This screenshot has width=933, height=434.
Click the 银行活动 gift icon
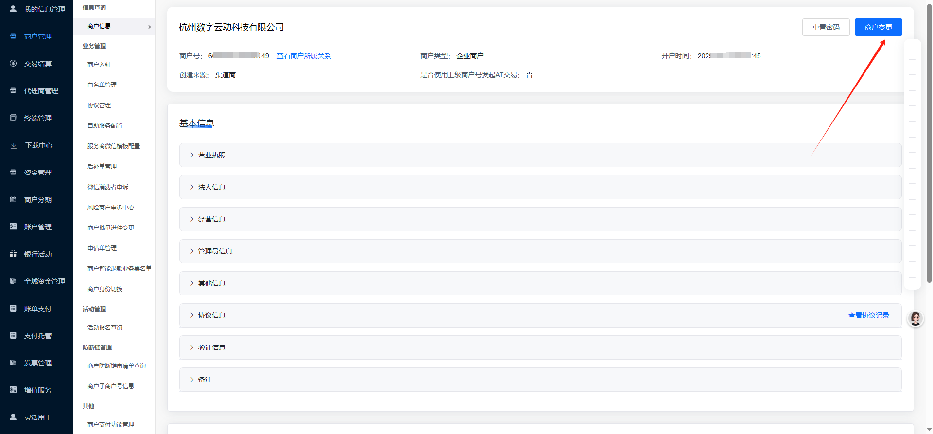[x=13, y=254]
